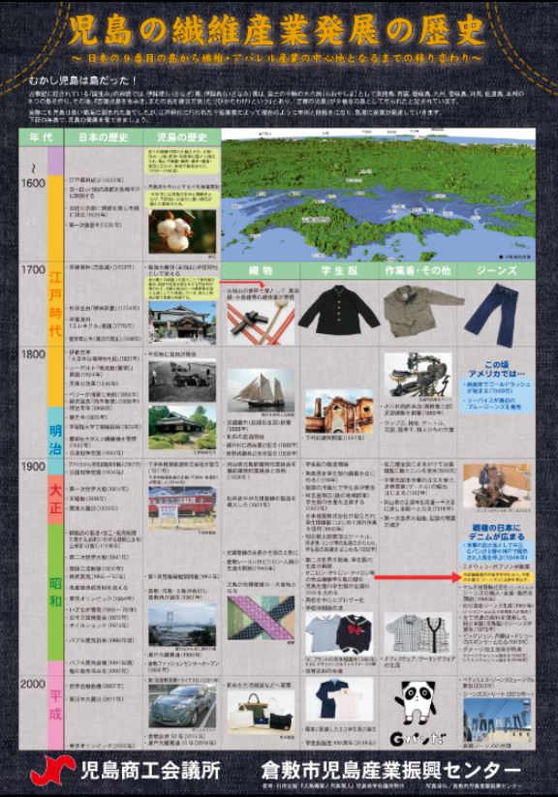Click the pink 平成 era bar
This screenshot has width=558, height=797.
click(55, 706)
